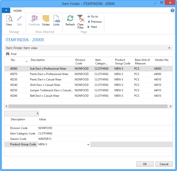Image resolution: width=177 pixels, height=171 pixels.
Task: Click the Find binoculars button
Action: (11, 54)
